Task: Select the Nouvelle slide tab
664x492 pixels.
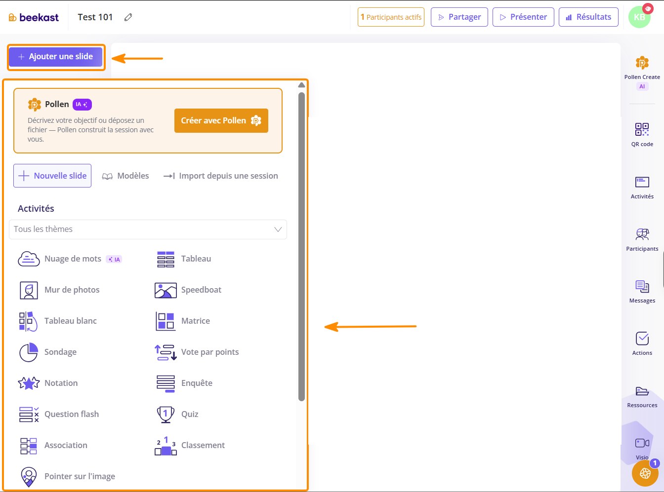Action: tap(52, 176)
